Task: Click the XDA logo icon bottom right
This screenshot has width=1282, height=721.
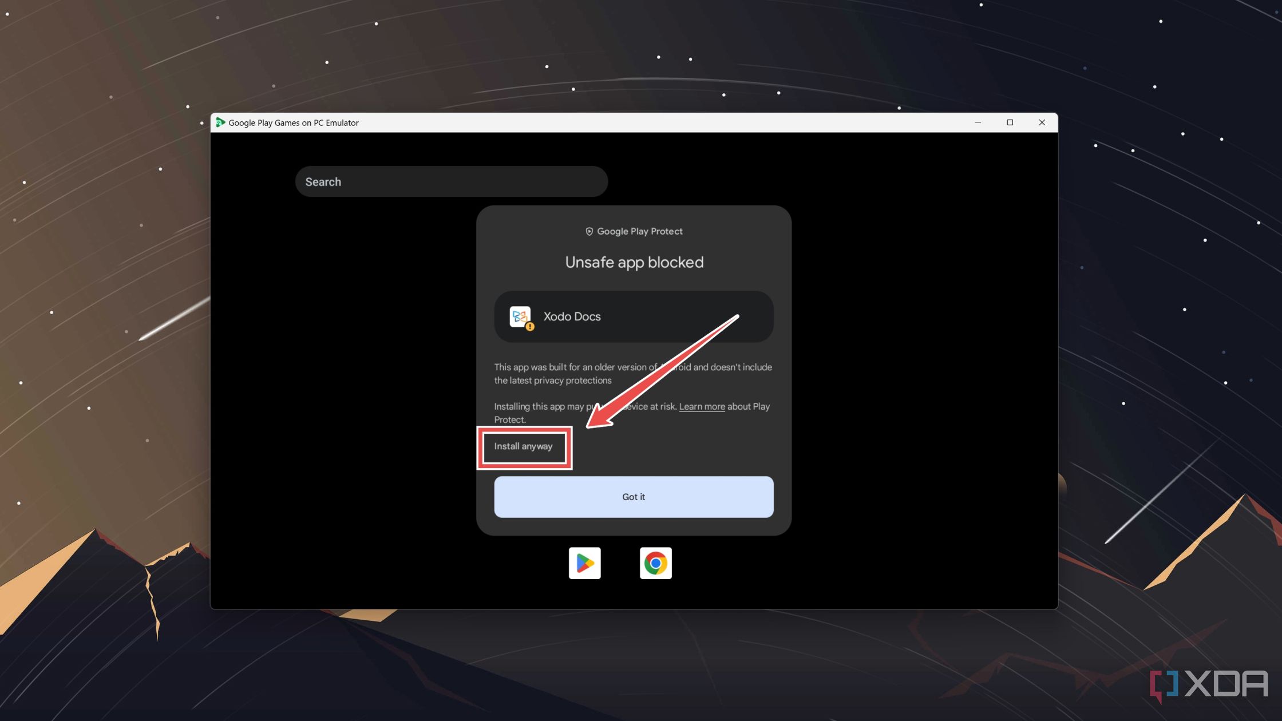Action: (1164, 687)
